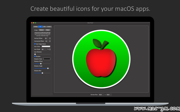Click the Canvas Size width field
The width and height of the screenshot is (180, 112).
[x=101, y=95]
